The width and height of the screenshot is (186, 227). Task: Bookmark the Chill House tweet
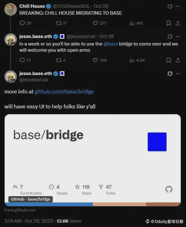click(x=169, y=23)
